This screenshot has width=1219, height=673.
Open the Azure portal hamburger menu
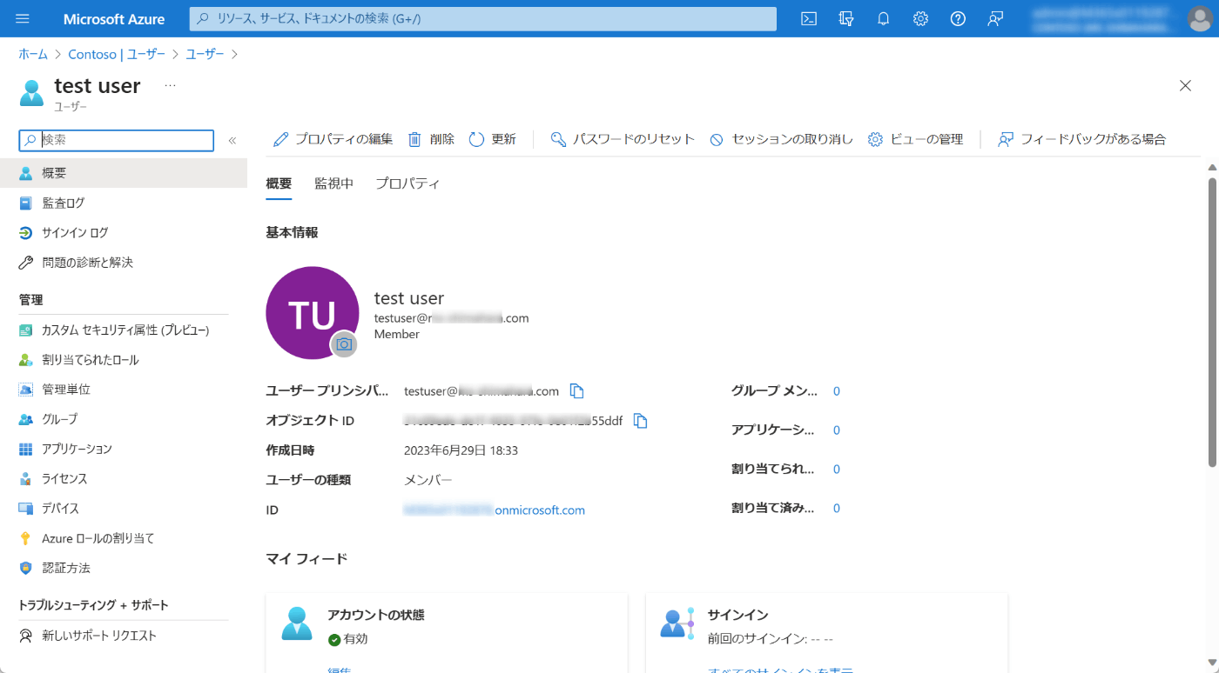point(23,18)
